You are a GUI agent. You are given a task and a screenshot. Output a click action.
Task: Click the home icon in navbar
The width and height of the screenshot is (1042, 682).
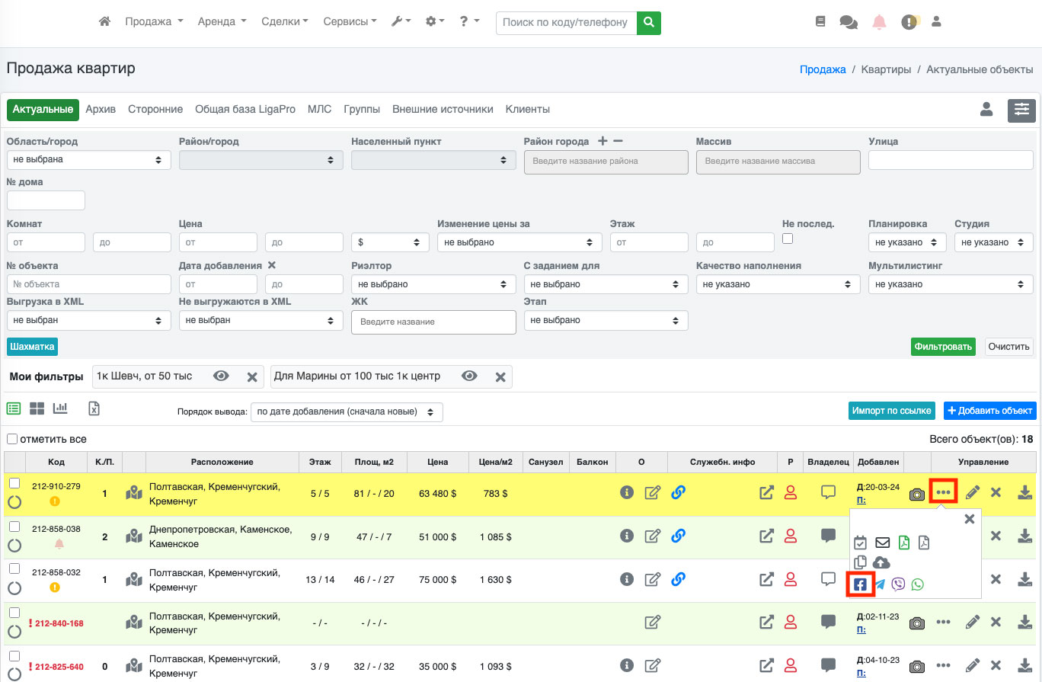(105, 22)
